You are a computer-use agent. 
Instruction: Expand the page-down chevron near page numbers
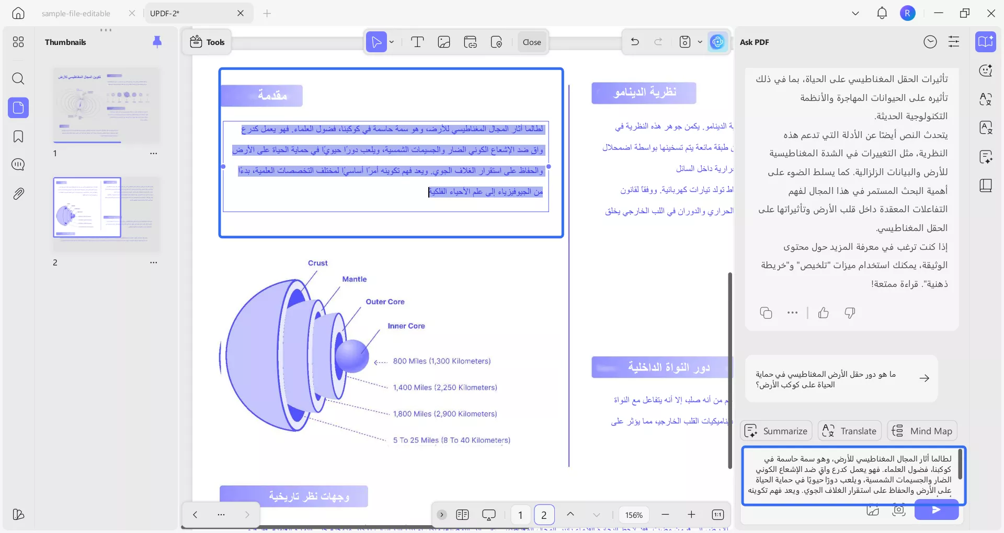pyautogui.click(x=597, y=515)
